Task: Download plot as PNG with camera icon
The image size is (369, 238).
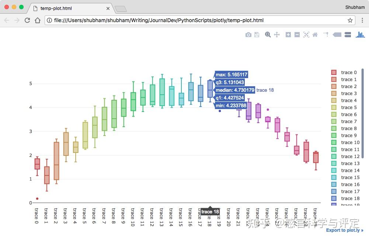Action: point(248,35)
